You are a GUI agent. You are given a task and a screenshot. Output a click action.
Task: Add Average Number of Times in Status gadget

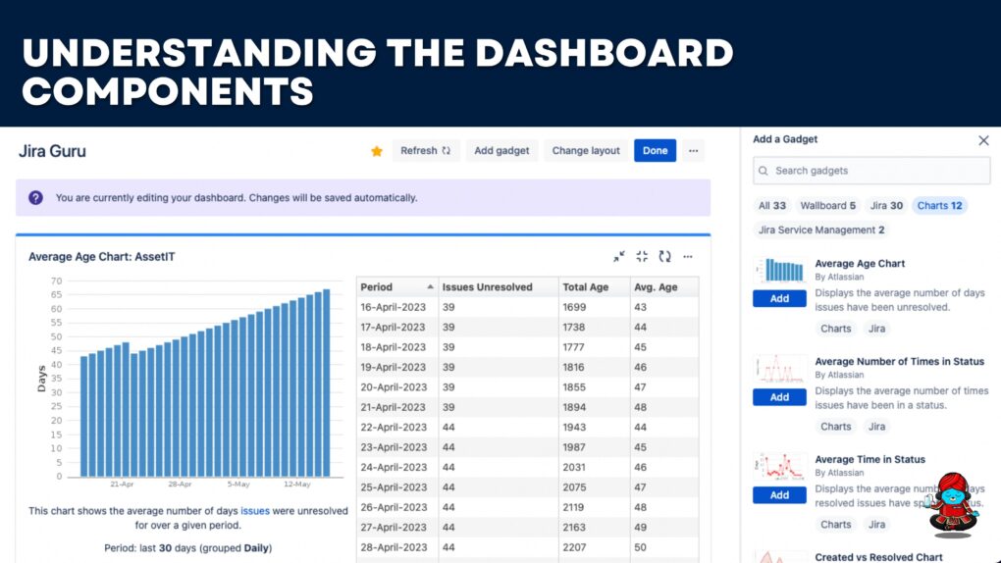(779, 397)
